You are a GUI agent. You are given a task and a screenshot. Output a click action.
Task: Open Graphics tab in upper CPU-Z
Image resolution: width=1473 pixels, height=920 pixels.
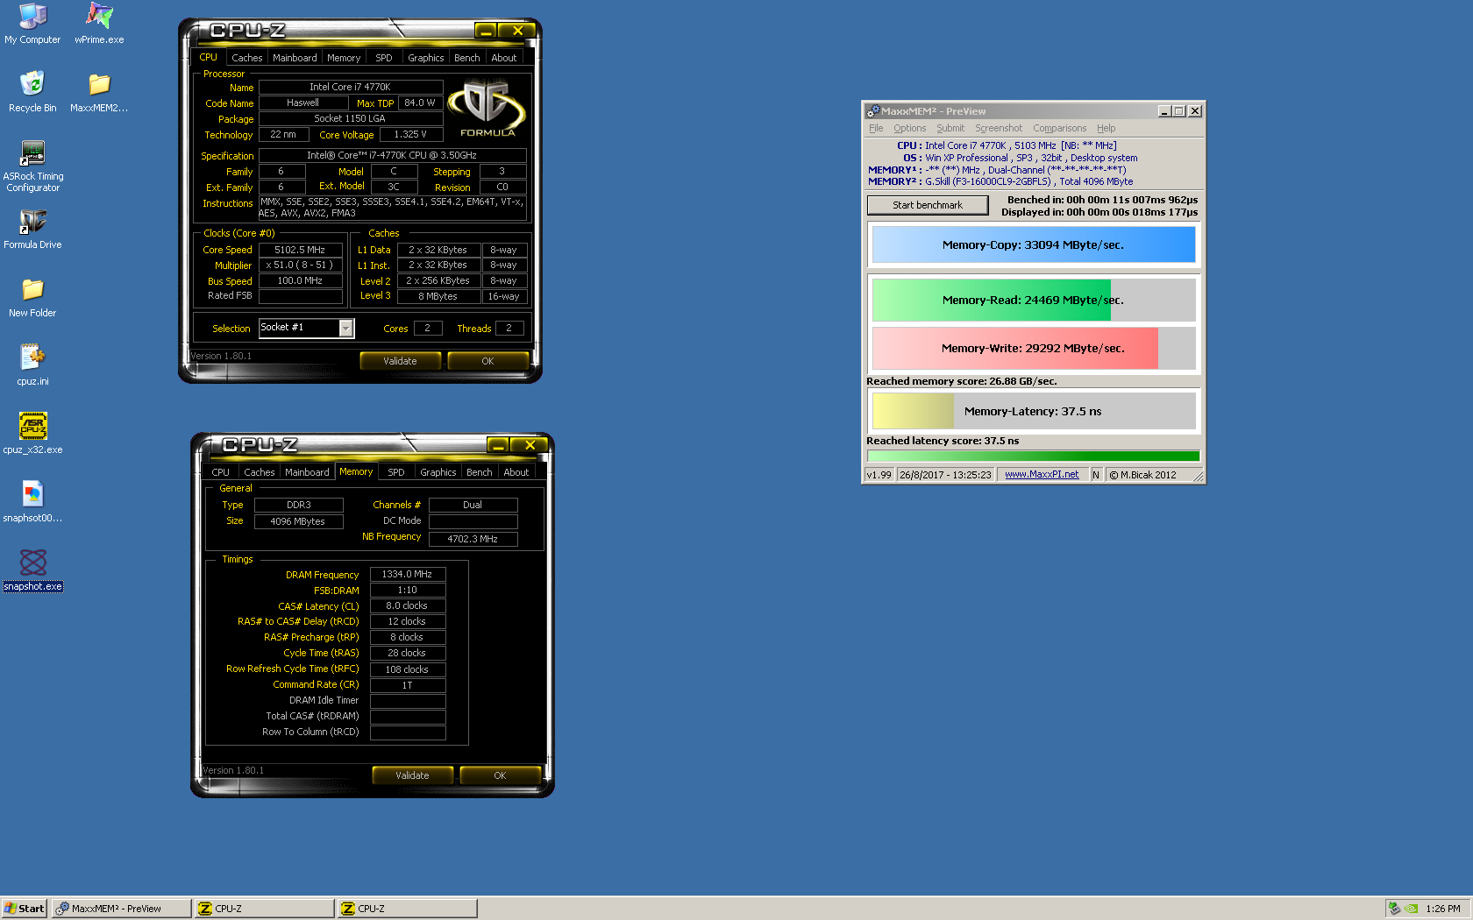pyautogui.click(x=426, y=58)
